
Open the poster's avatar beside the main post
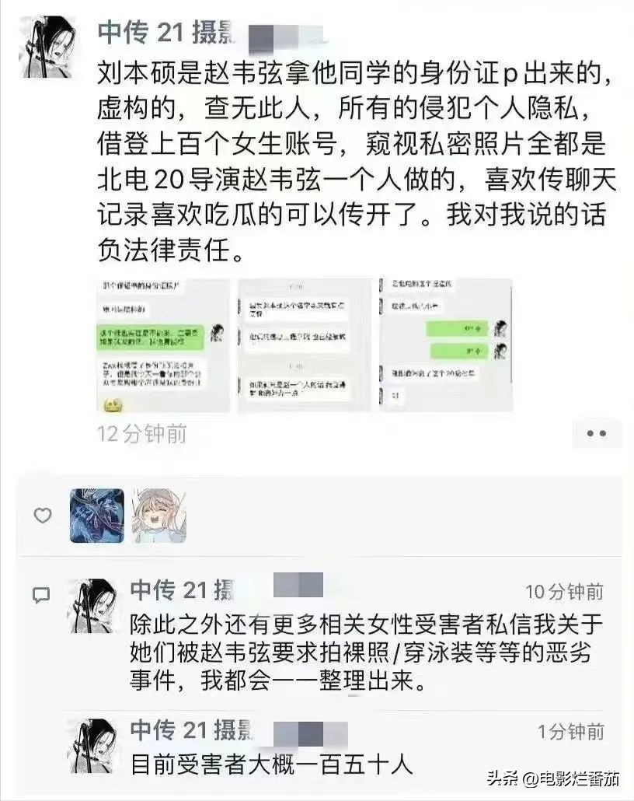point(47,47)
